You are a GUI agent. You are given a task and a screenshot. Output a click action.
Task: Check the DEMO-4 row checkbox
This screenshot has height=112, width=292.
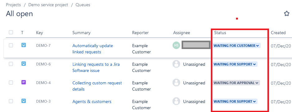pyautogui.click(x=11, y=83)
